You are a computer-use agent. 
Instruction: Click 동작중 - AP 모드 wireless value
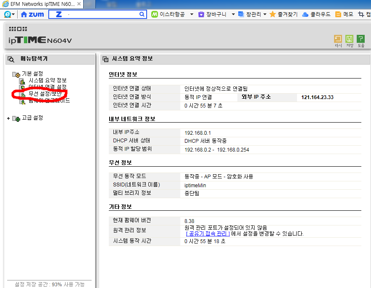point(218,177)
